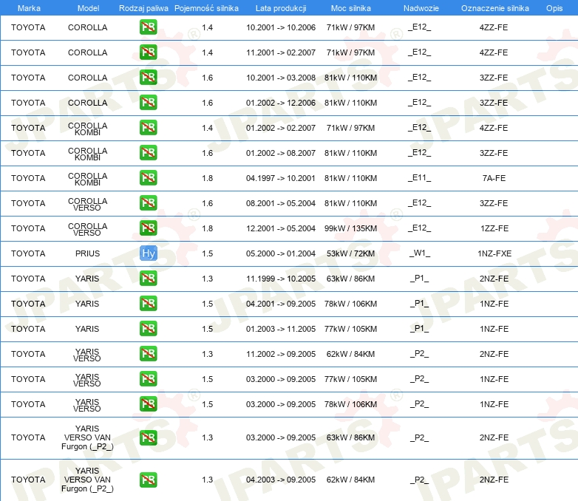Viewport: 578px width, 501px height.
Task: Click production dates 12.2001 -> 05.2004
Action: coord(281,228)
